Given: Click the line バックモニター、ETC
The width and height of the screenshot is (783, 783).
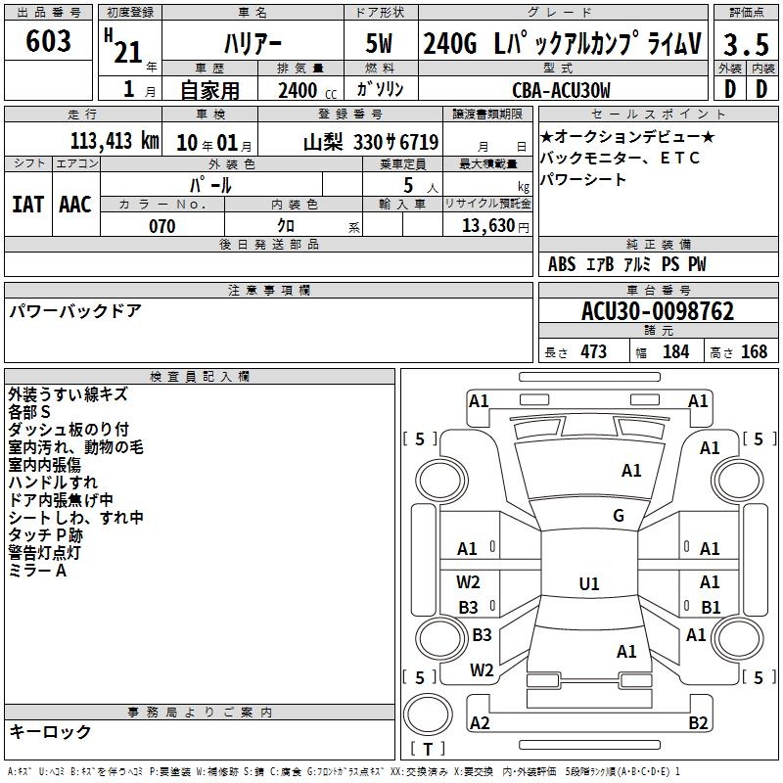Looking at the screenshot, I should (x=620, y=159).
